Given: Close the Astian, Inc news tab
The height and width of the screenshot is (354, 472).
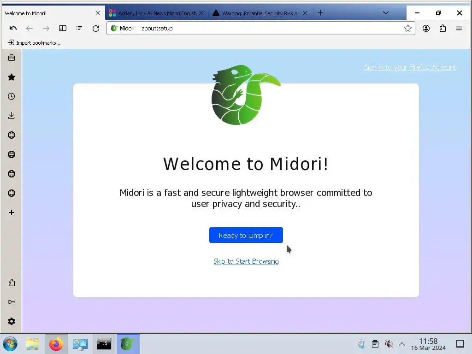Looking at the screenshot, I should click(201, 13).
